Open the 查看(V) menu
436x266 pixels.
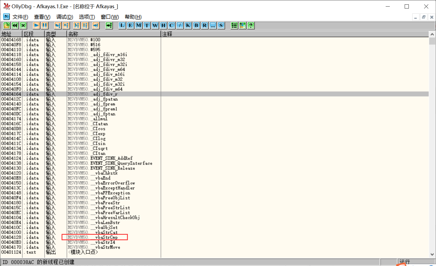click(42, 17)
